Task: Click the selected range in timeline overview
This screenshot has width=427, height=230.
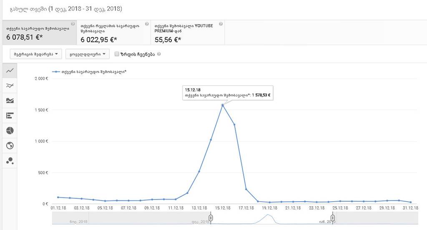Action: coord(271,218)
